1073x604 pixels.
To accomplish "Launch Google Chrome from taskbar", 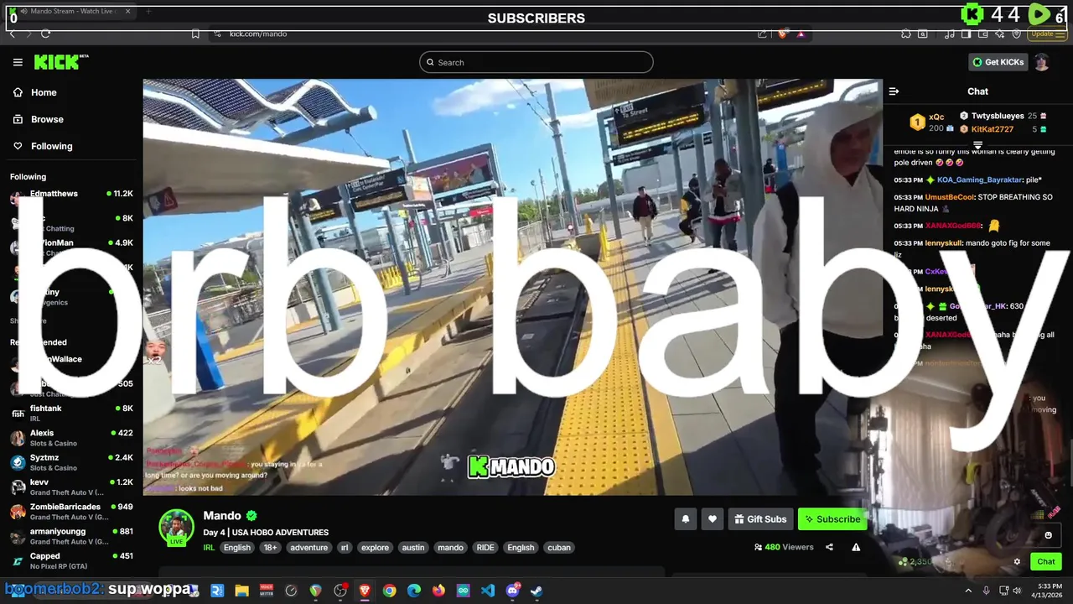I will click(389, 591).
